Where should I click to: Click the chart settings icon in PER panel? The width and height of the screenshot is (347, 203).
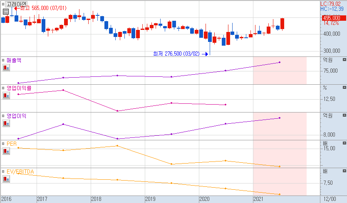point(6,151)
